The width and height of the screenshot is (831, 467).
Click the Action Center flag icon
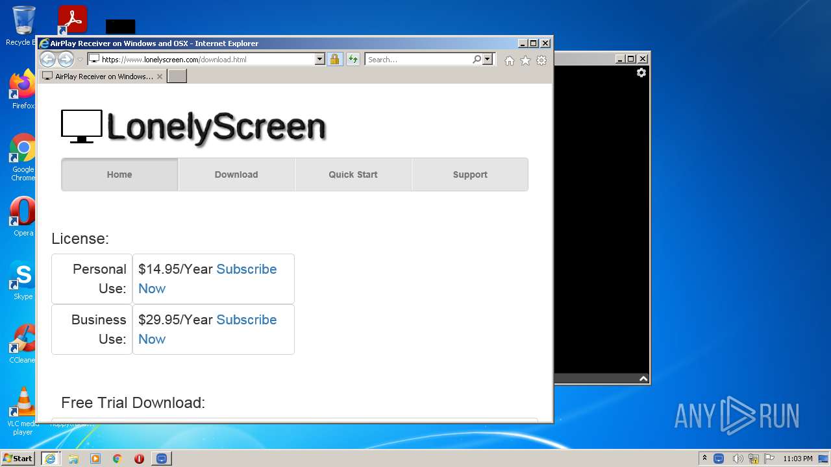(x=769, y=459)
